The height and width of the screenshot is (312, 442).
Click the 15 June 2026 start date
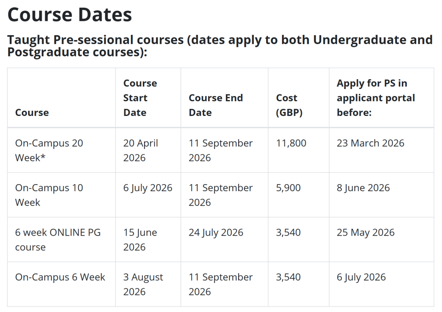140,240
